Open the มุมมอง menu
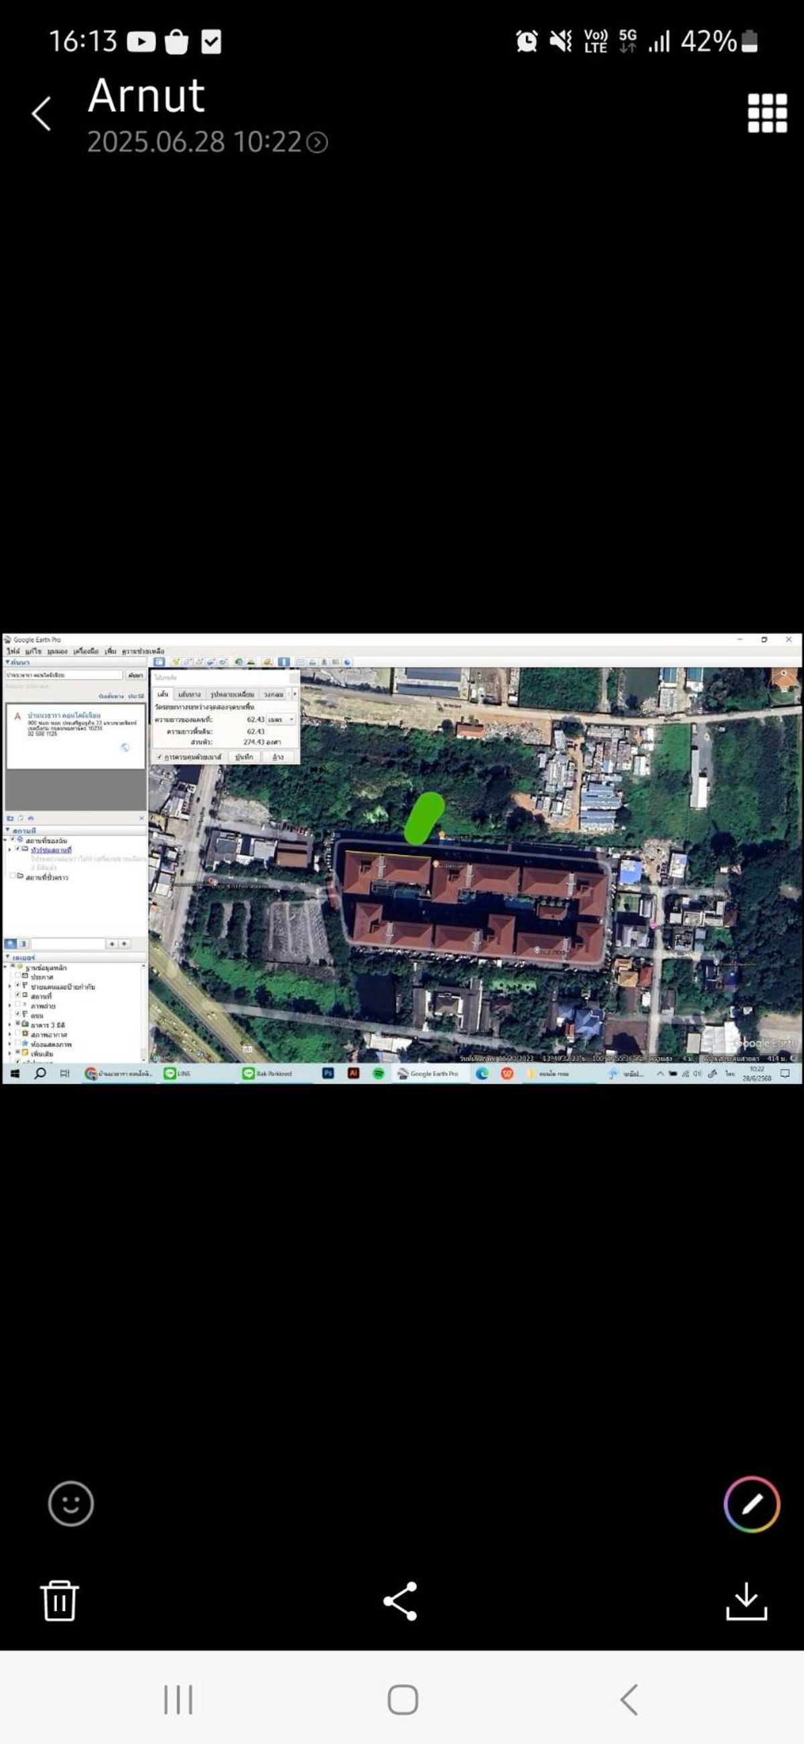This screenshot has width=804, height=1744. pos(58,652)
